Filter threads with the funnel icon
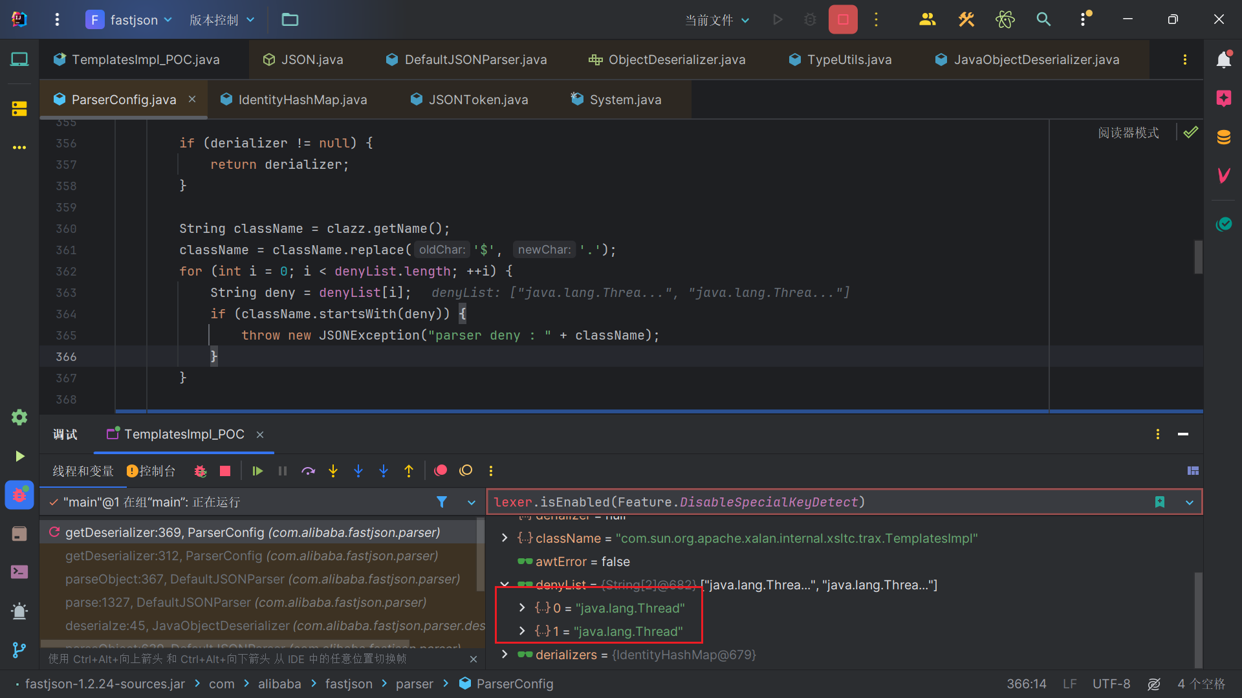 point(442,502)
